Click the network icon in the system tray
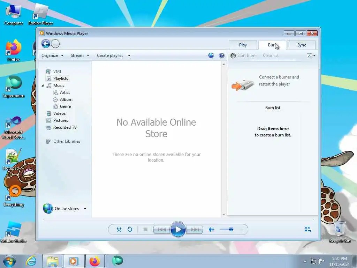 tap(313, 261)
